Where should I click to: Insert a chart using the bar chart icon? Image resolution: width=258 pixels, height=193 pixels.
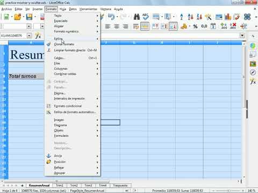228,17
